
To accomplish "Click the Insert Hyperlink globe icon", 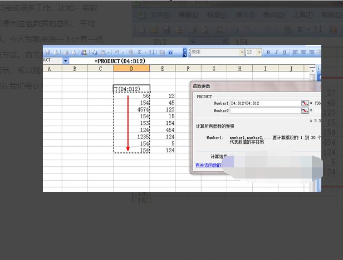I will pos(131,52).
